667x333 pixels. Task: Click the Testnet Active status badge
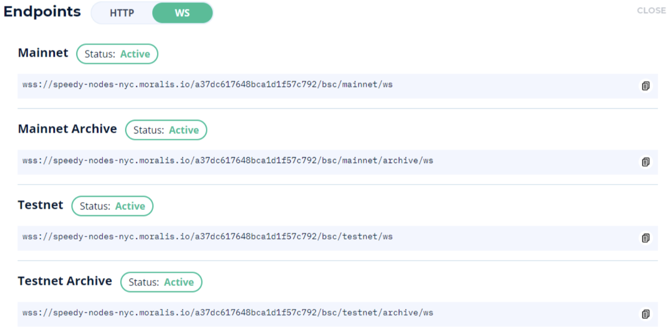pos(112,206)
